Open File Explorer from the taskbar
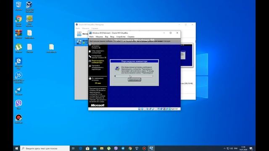 click(102, 148)
